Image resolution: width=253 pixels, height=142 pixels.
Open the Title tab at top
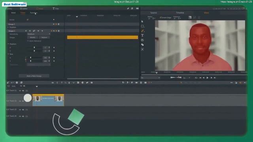tap(56, 9)
